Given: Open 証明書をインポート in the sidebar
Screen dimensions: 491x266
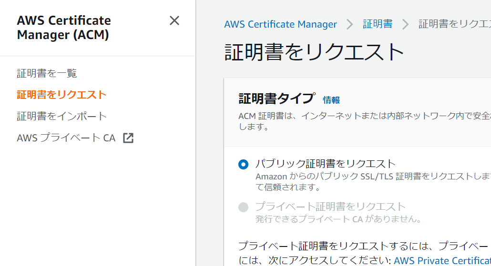Looking at the screenshot, I should (x=61, y=116).
